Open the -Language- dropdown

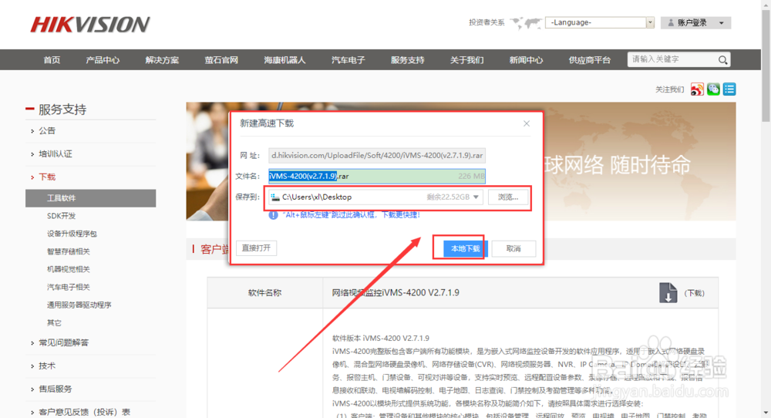pos(599,22)
